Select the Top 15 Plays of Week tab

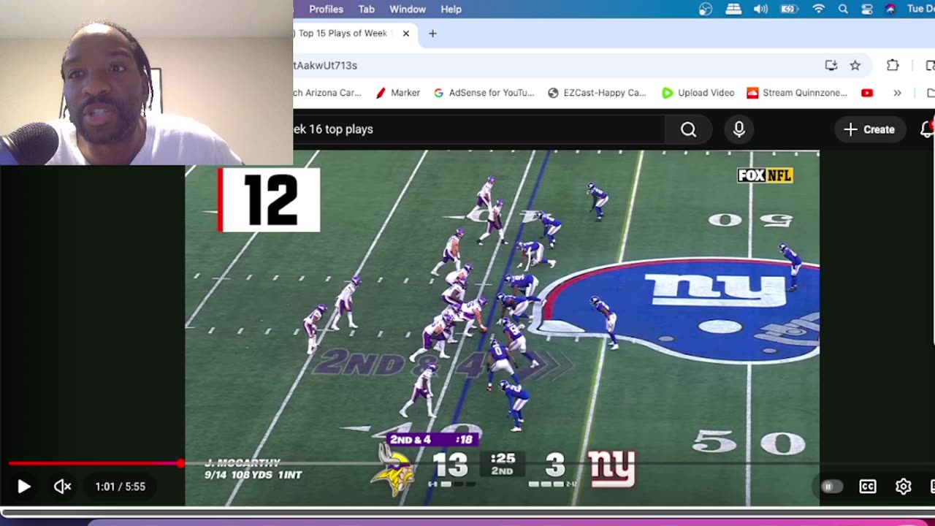click(x=343, y=34)
